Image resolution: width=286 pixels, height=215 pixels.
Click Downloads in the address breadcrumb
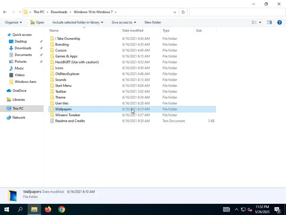59,12
